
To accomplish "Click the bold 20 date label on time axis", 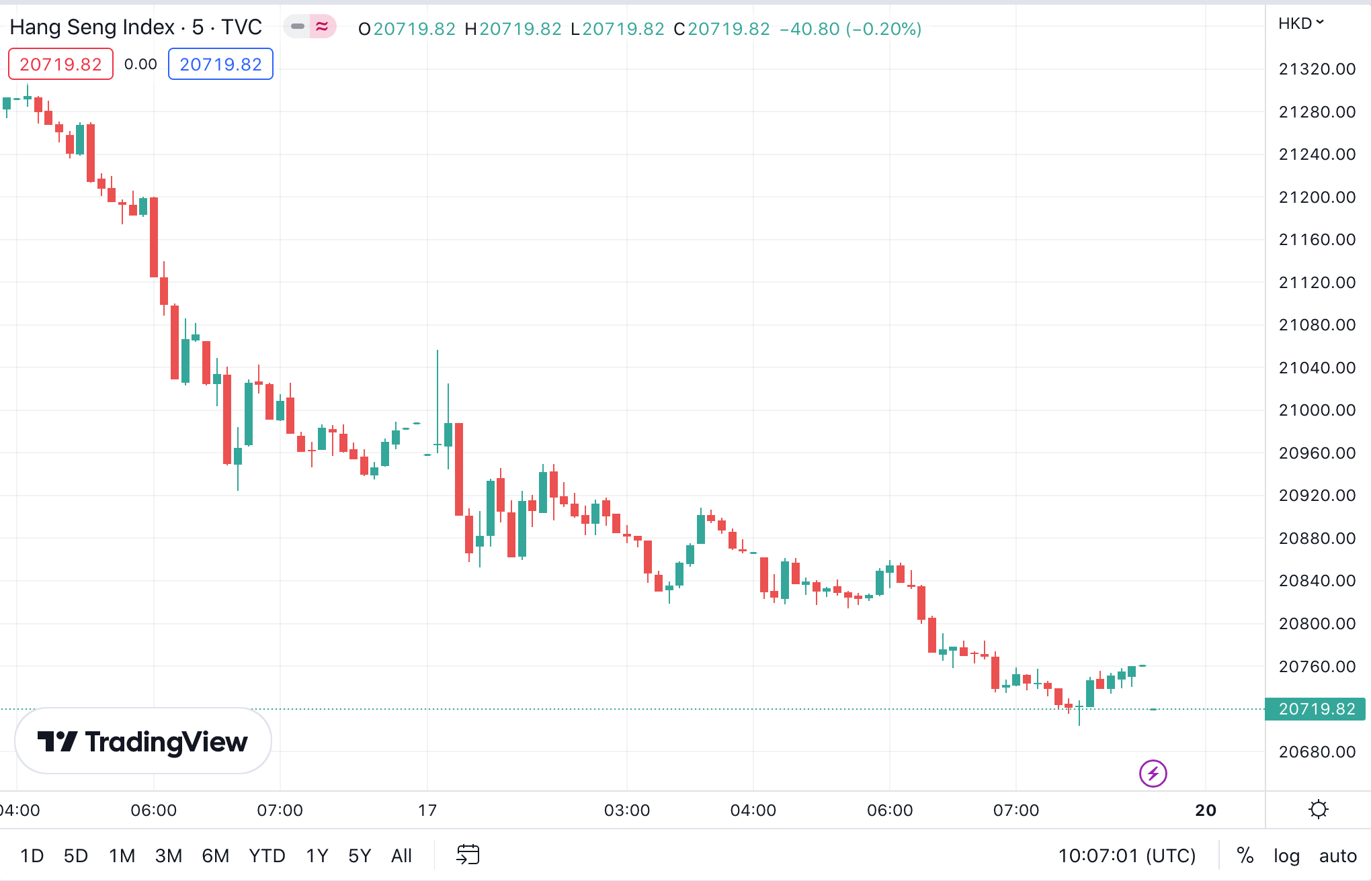I will click(1206, 810).
